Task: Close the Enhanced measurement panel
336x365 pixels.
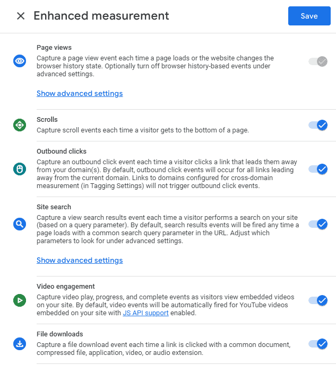Action: 21,16
